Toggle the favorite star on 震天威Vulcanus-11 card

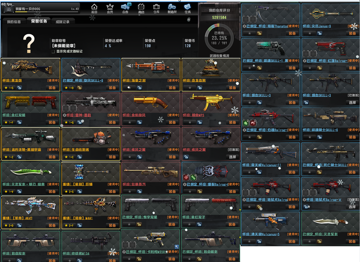click(x=250, y=172)
